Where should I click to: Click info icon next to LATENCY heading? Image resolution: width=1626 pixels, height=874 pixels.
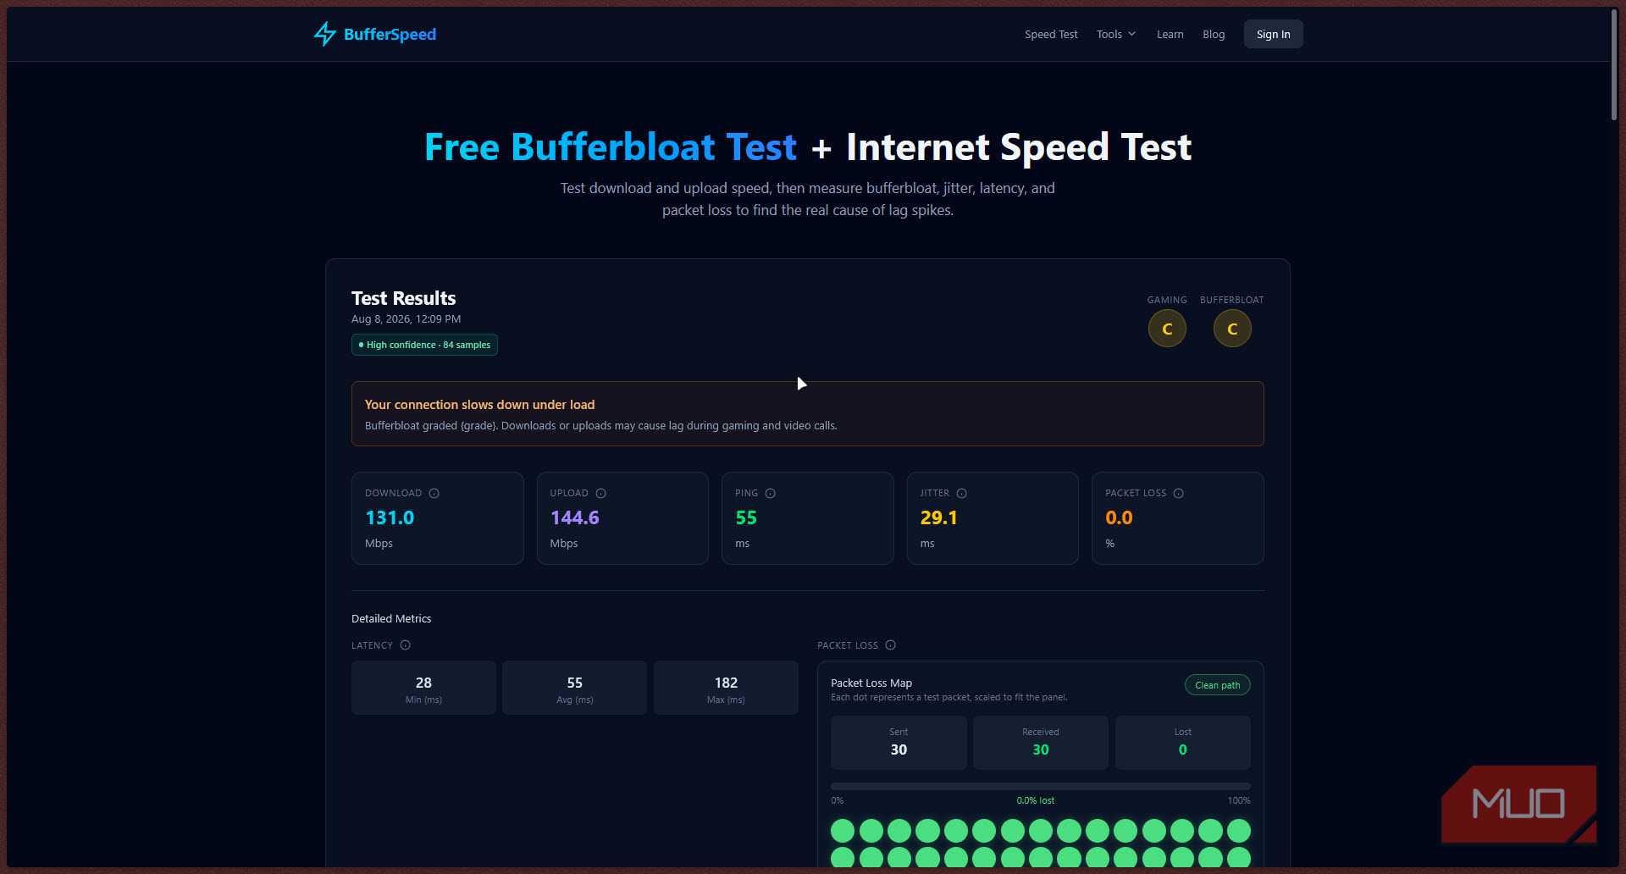405,645
